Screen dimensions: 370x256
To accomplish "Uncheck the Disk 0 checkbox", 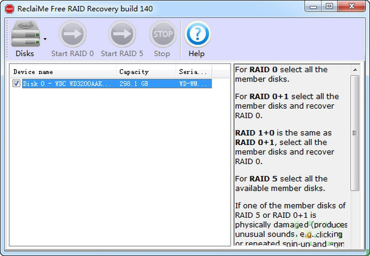I will click(x=17, y=83).
